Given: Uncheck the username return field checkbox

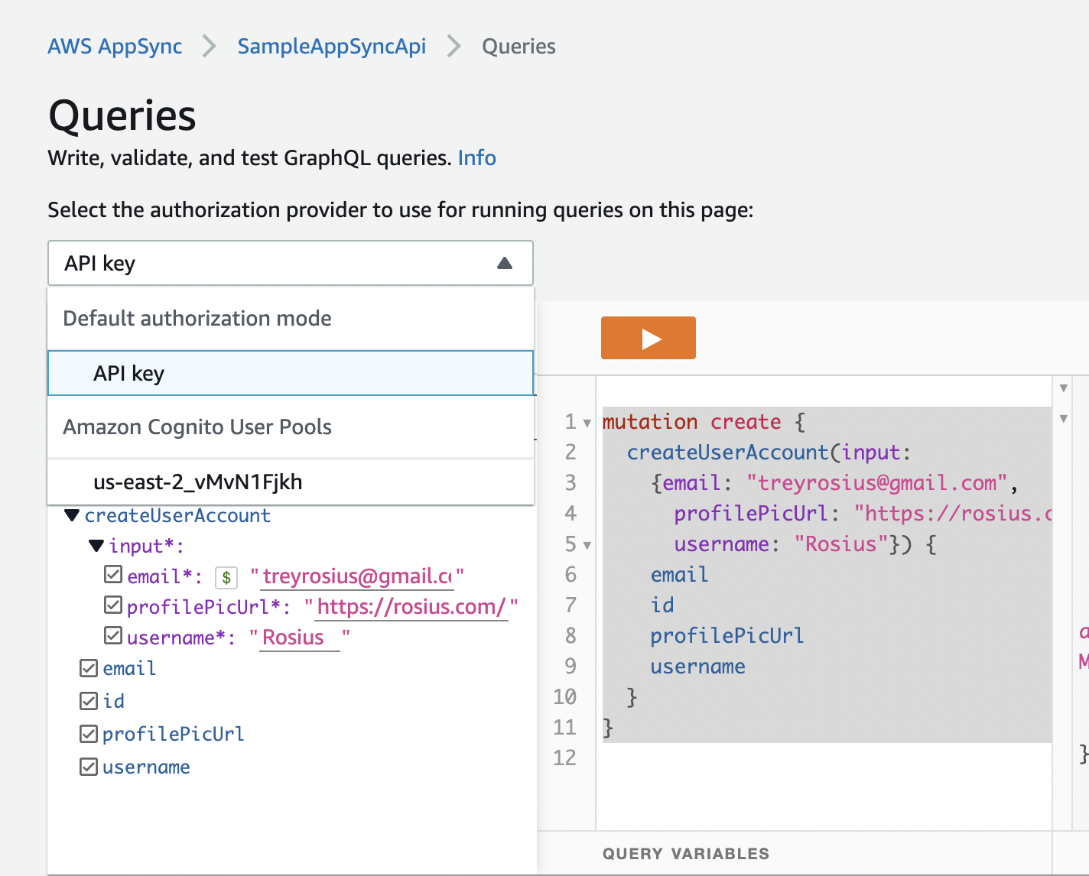Looking at the screenshot, I should (89, 767).
